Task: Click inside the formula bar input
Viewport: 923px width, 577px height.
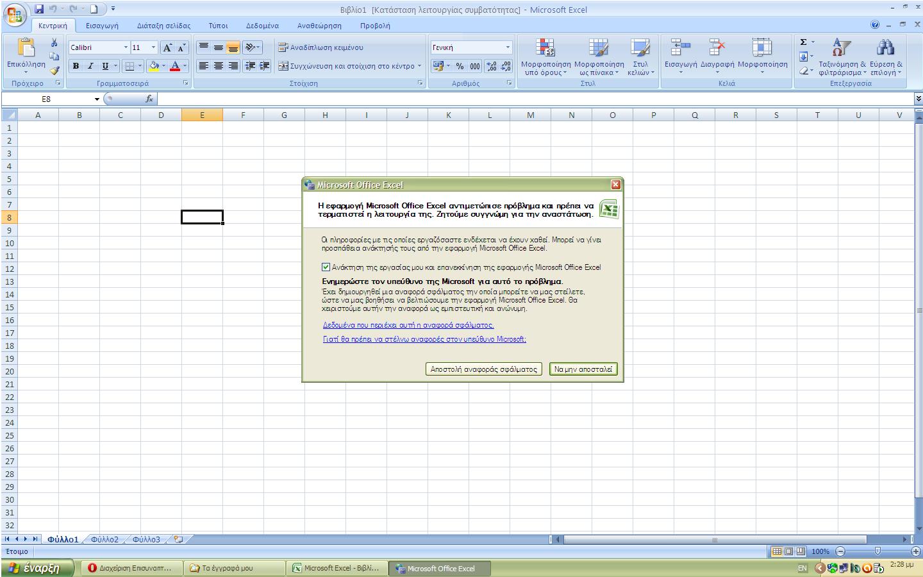Action: tap(535, 99)
